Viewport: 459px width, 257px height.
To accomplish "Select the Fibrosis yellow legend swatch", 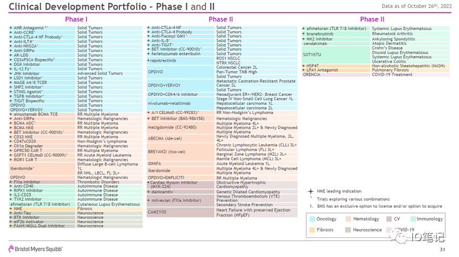I will coord(312,230).
